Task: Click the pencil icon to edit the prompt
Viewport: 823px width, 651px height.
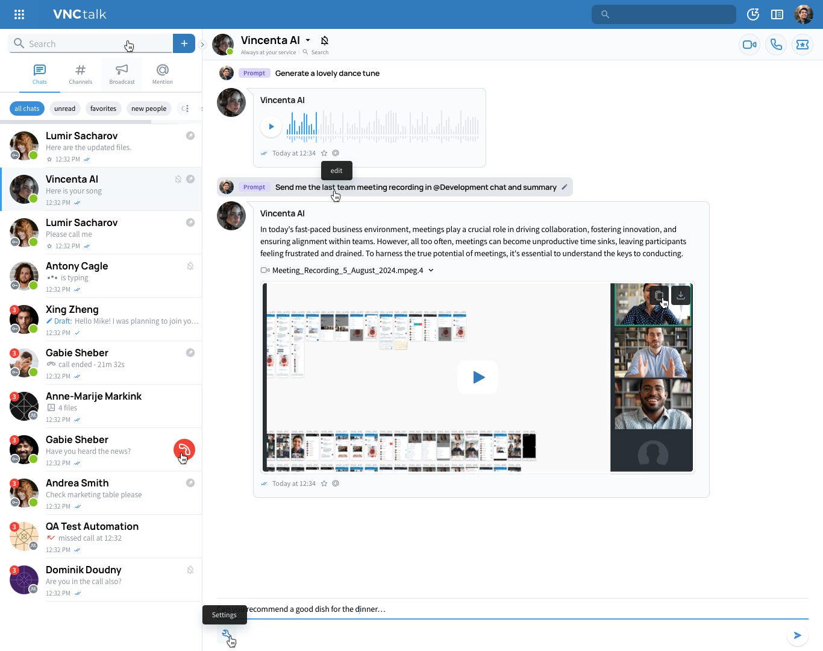Action: coord(565,187)
